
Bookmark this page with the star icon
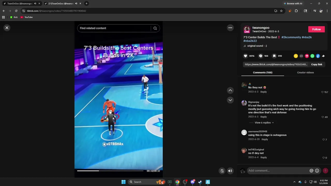point(281,11)
